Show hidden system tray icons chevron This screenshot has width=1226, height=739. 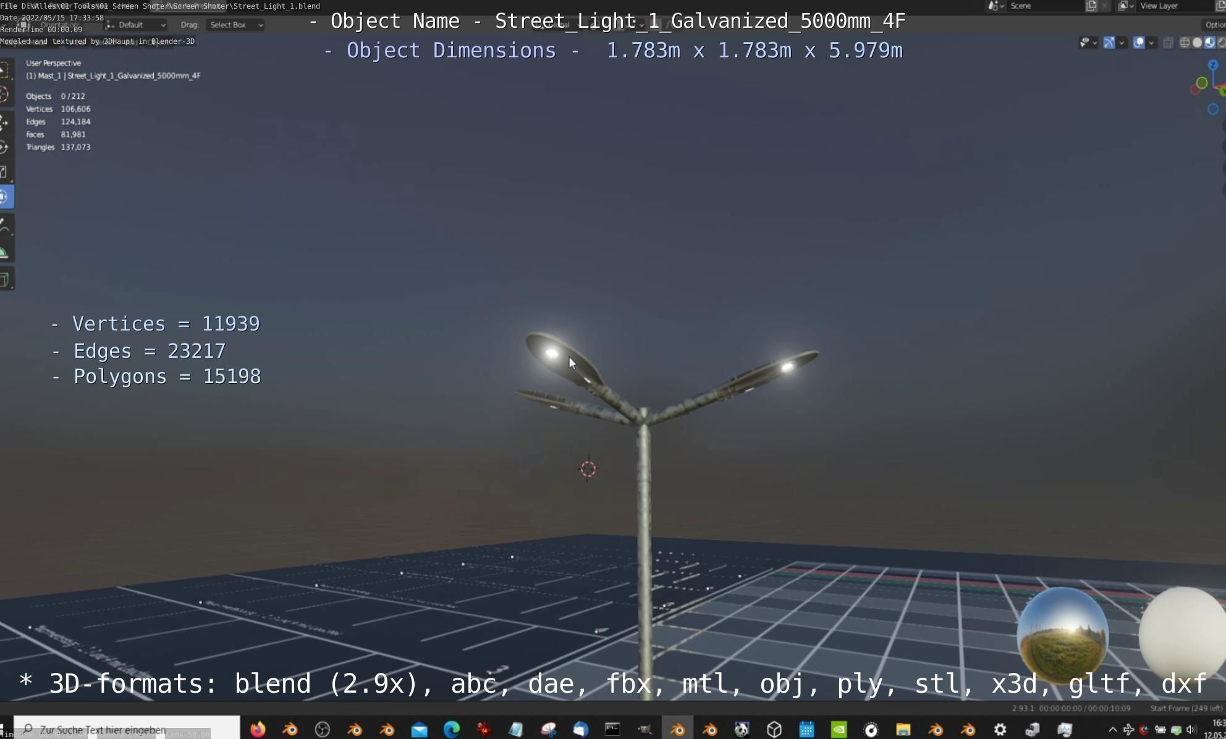click(x=1112, y=730)
